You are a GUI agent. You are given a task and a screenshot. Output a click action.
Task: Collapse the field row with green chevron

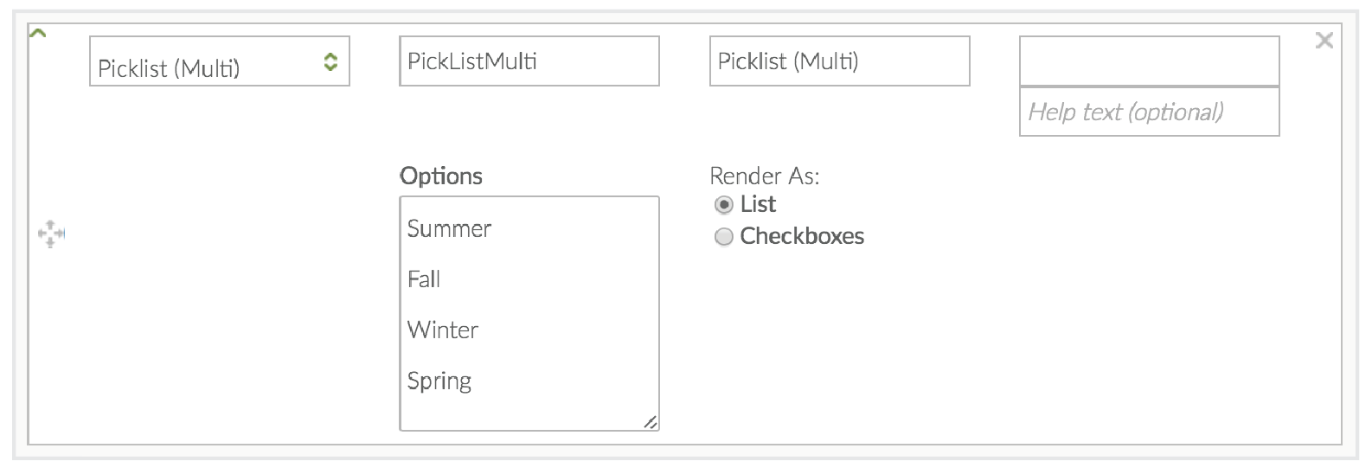click(37, 34)
